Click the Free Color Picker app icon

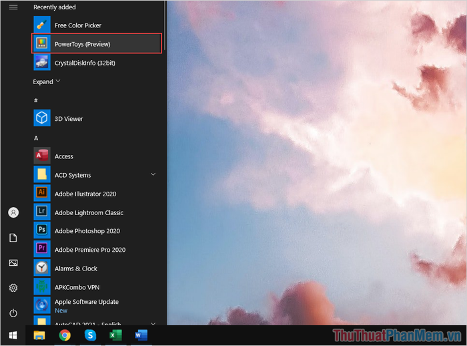[x=42, y=25]
